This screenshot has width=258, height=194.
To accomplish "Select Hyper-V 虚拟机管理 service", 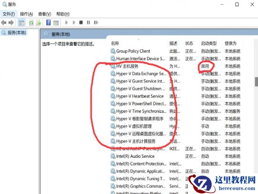I will pos(175,126).
